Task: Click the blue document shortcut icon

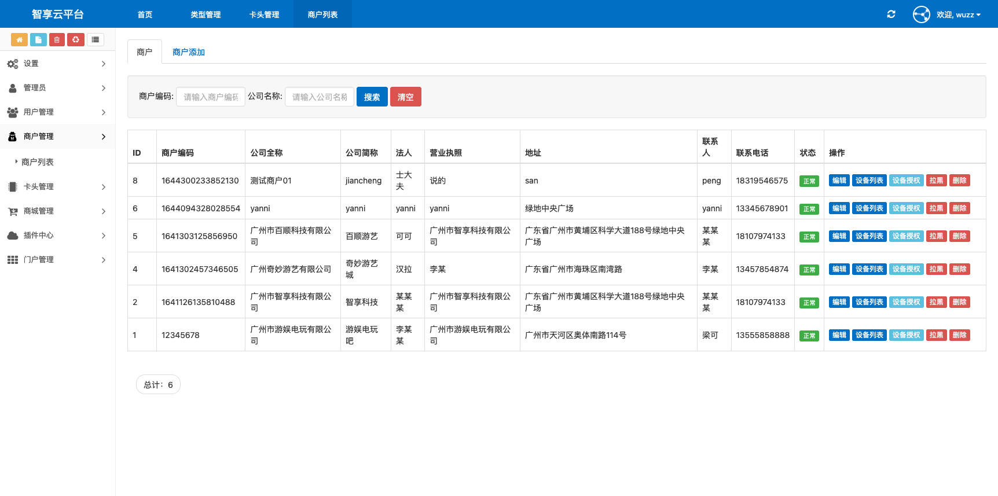Action: [x=38, y=39]
